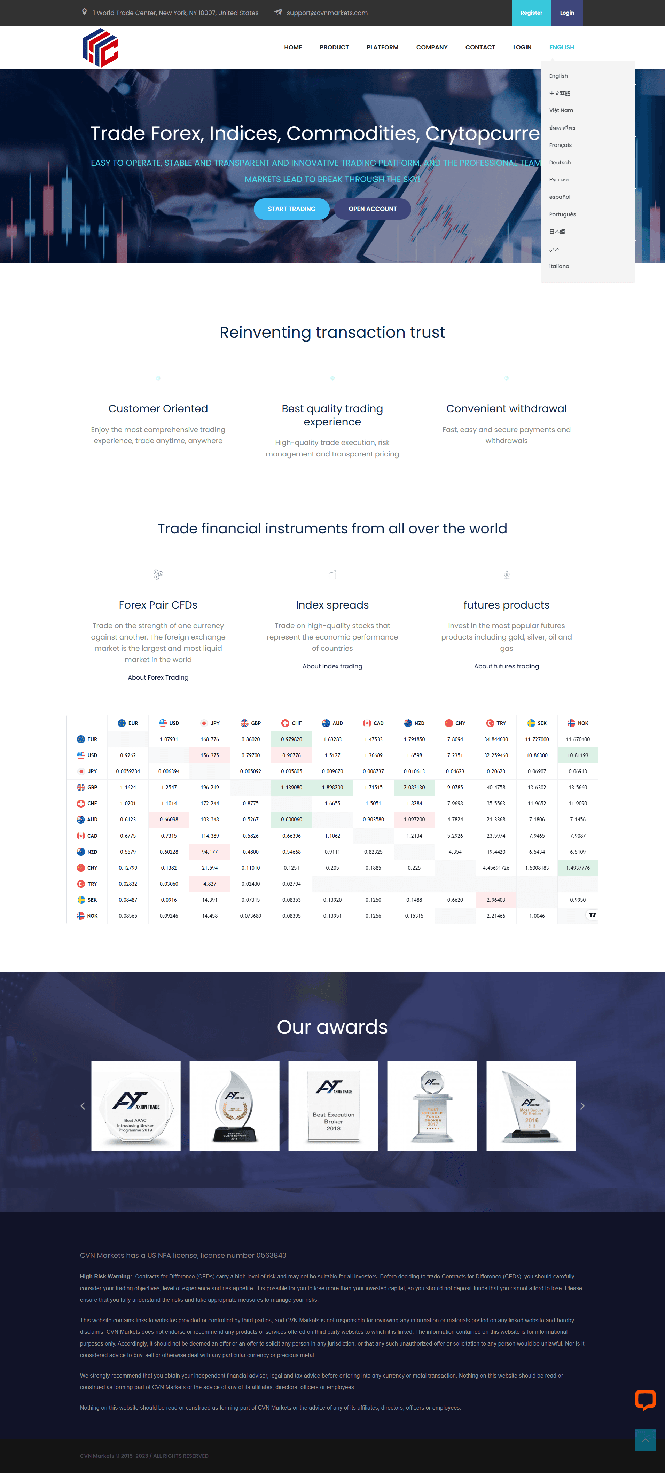The width and height of the screenshot is (665, 1473).
Task: Open the About index trading link
Action: (332, 666)
